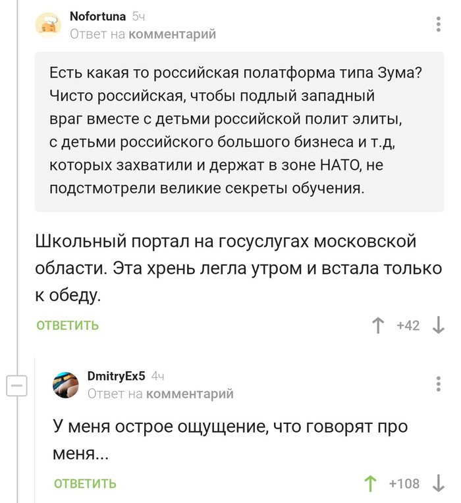
Task: Downvote DmitryEx5's comment
Action: click(437, 483)
